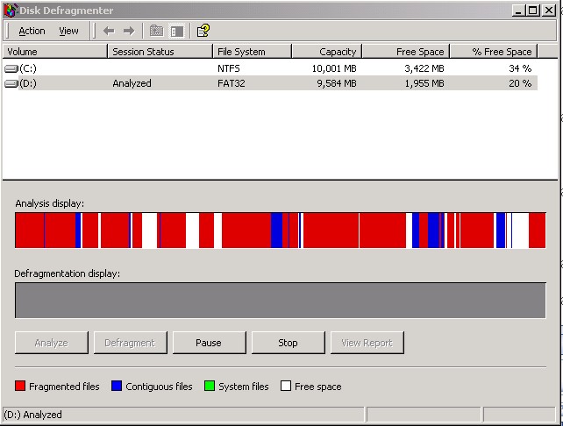Open the View menu
The width and height of the screenshot is (563, 426).
68,32
